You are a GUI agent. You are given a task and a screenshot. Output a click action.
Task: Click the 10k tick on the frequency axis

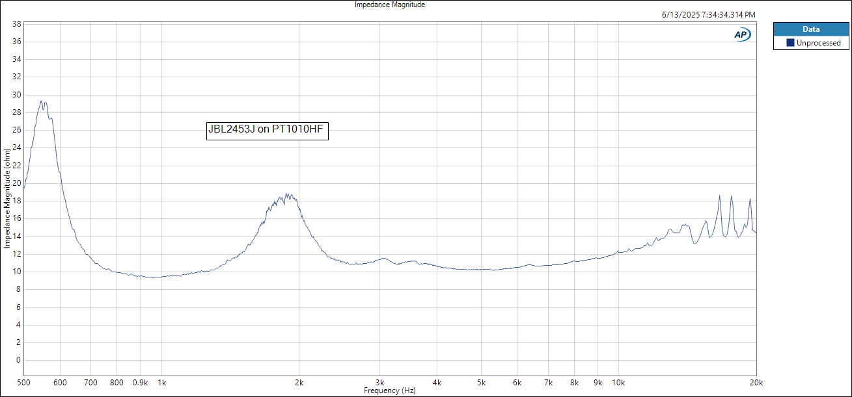click(618, 383)
